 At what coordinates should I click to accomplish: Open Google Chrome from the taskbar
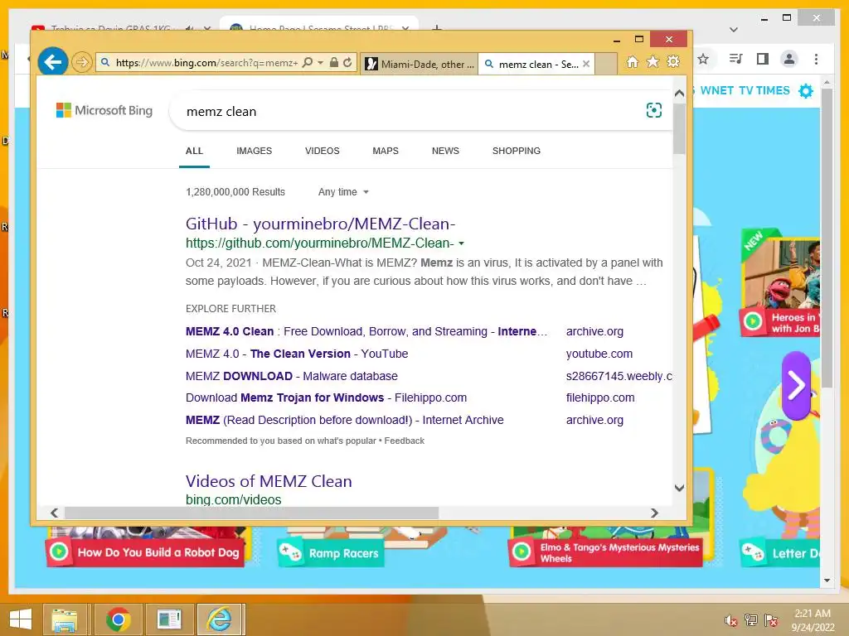pos(118,619)
